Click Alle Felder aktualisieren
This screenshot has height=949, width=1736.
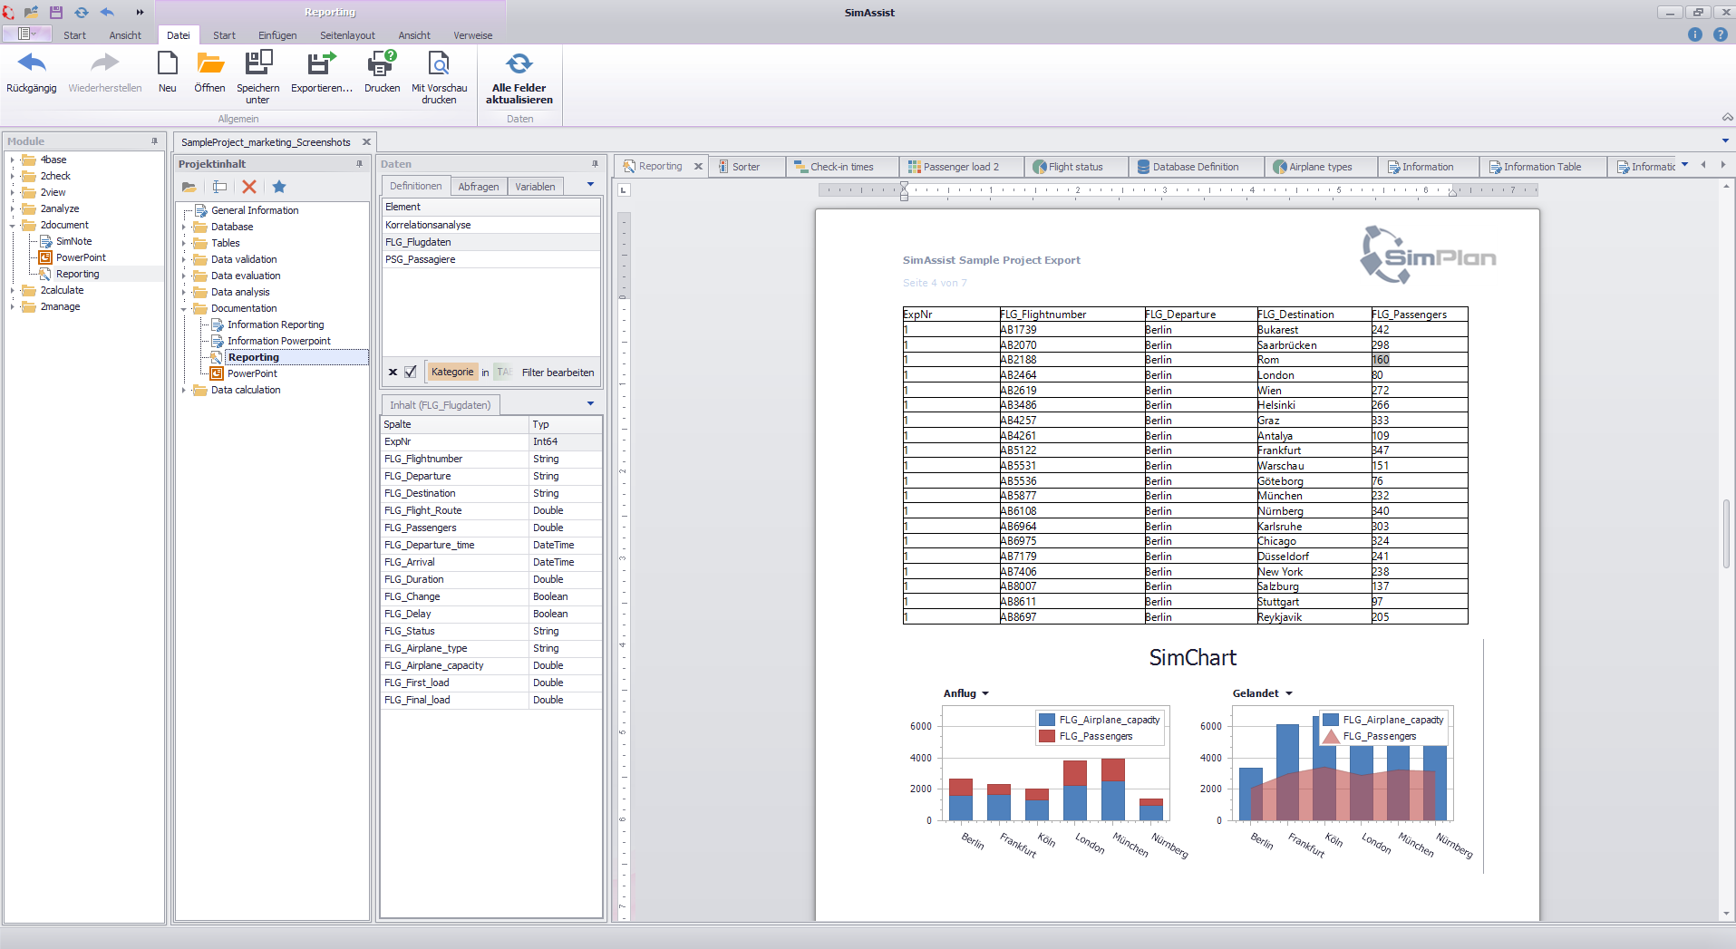[519, 77]
